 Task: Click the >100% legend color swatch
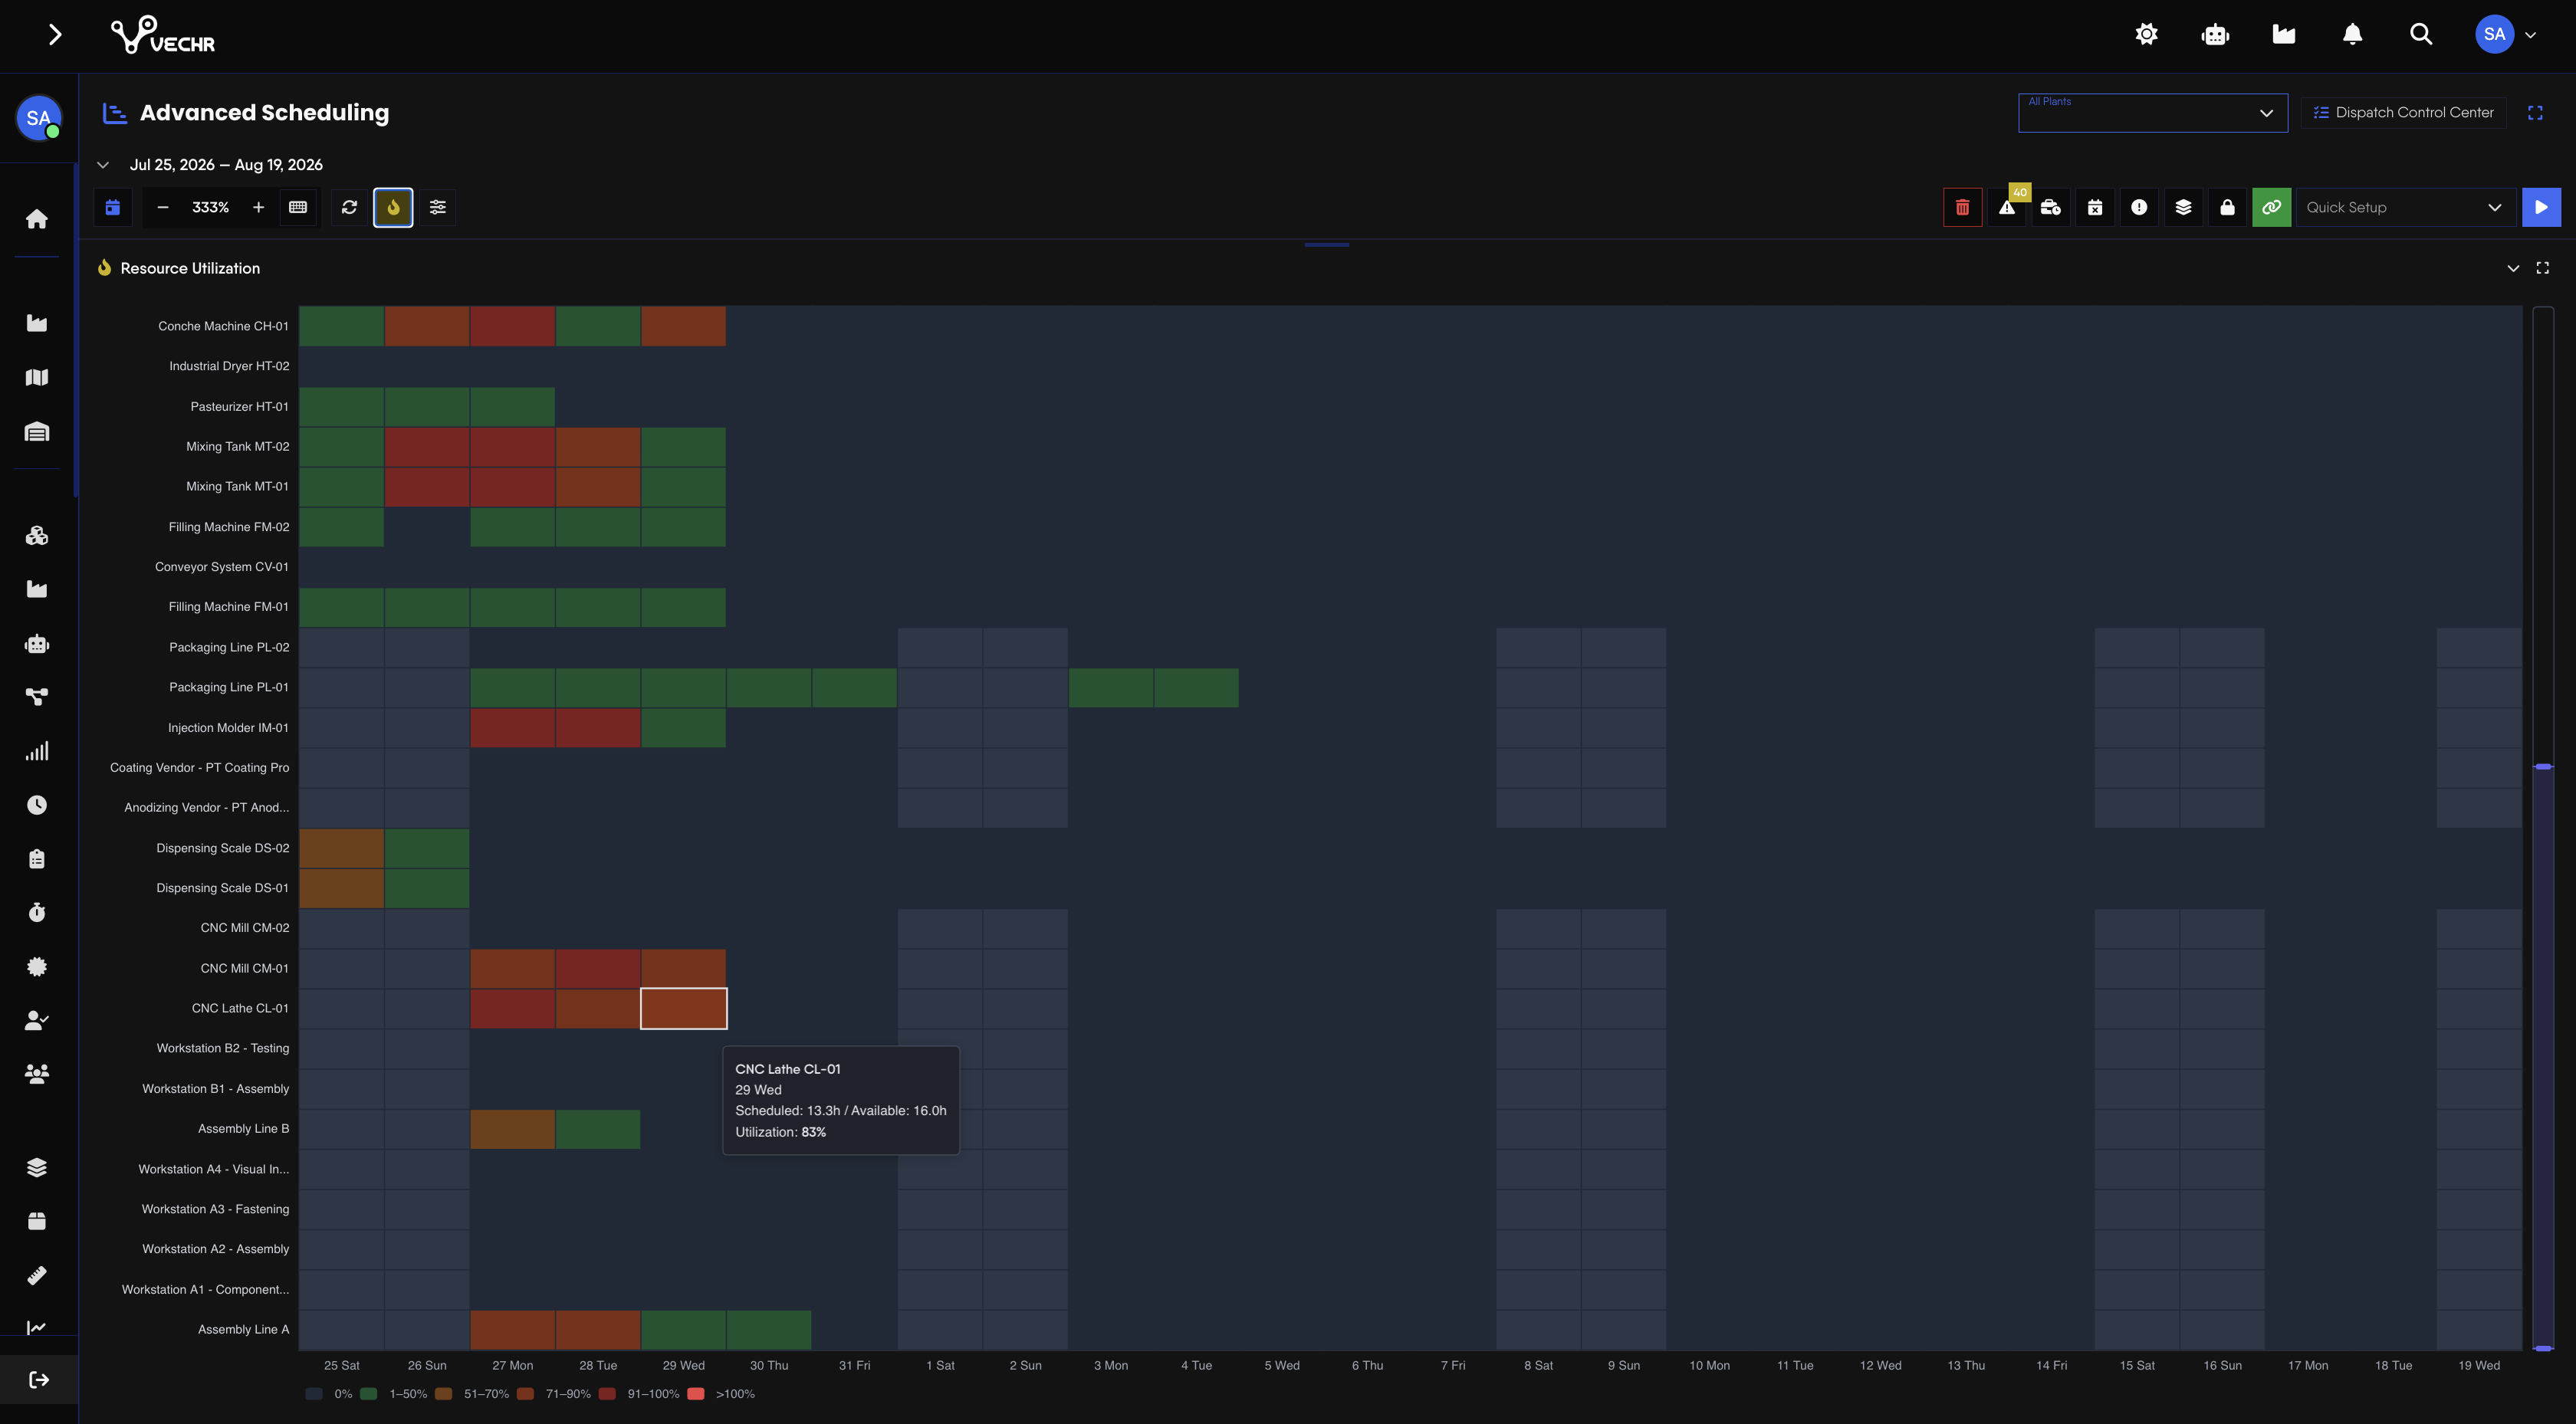pyautogui.click(x=696, y=1394)
